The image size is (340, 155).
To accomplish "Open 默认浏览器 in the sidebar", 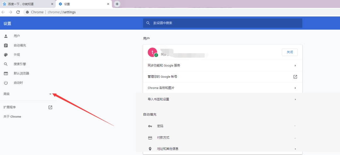I will 21,73.
